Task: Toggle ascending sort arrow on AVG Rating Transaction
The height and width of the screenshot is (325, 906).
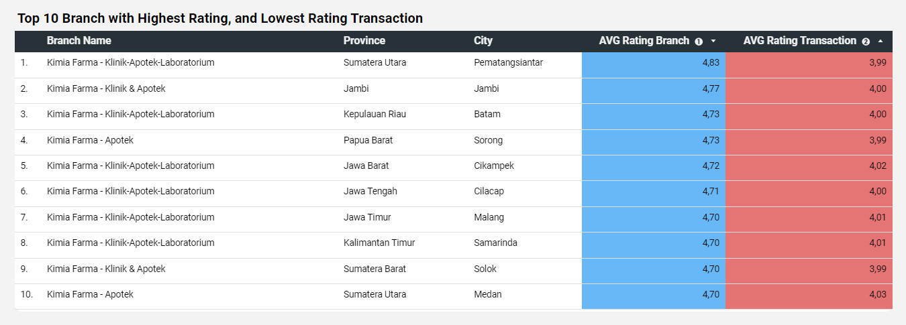Action: pyautogui.click(x=880, y=42)
